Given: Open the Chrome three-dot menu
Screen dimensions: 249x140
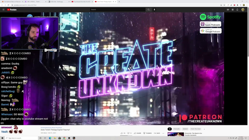Looking at the screenshot, I should tap(247, 5).
